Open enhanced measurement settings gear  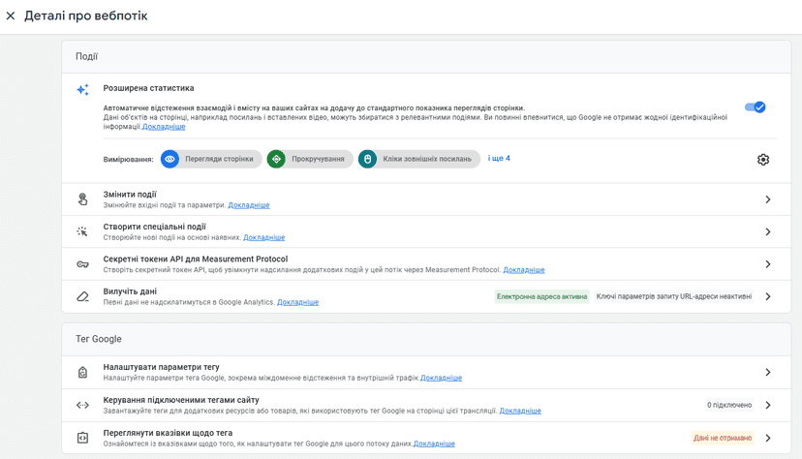[762, 160]
